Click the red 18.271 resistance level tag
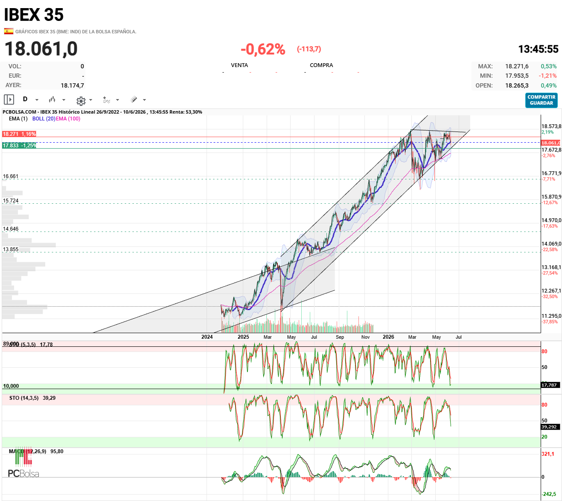The width and height of the screenshot is (562, 501). coord(19,134)
